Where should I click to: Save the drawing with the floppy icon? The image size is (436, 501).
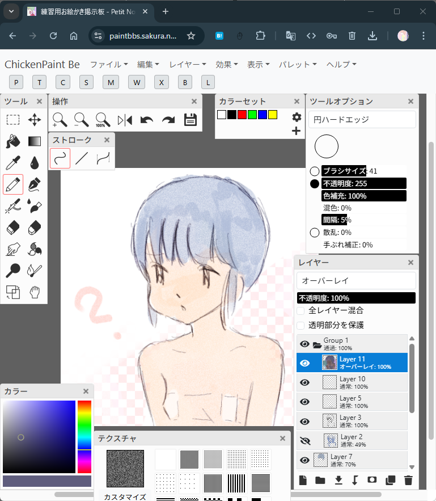click(191, 120)
